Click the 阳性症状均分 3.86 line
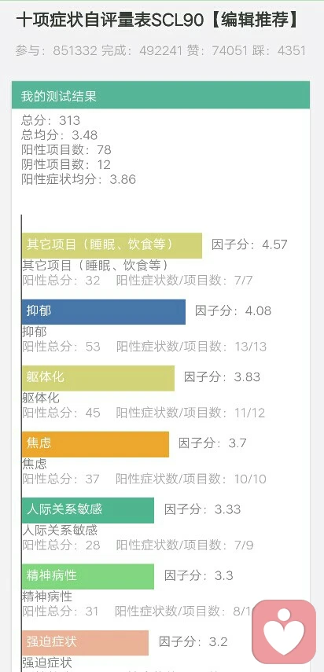This screenshot has height=672, width=324. point(79,179)
